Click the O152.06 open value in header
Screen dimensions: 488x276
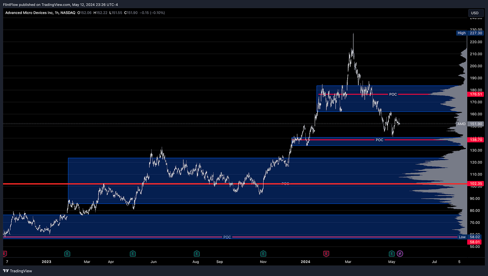pos(84,13)
